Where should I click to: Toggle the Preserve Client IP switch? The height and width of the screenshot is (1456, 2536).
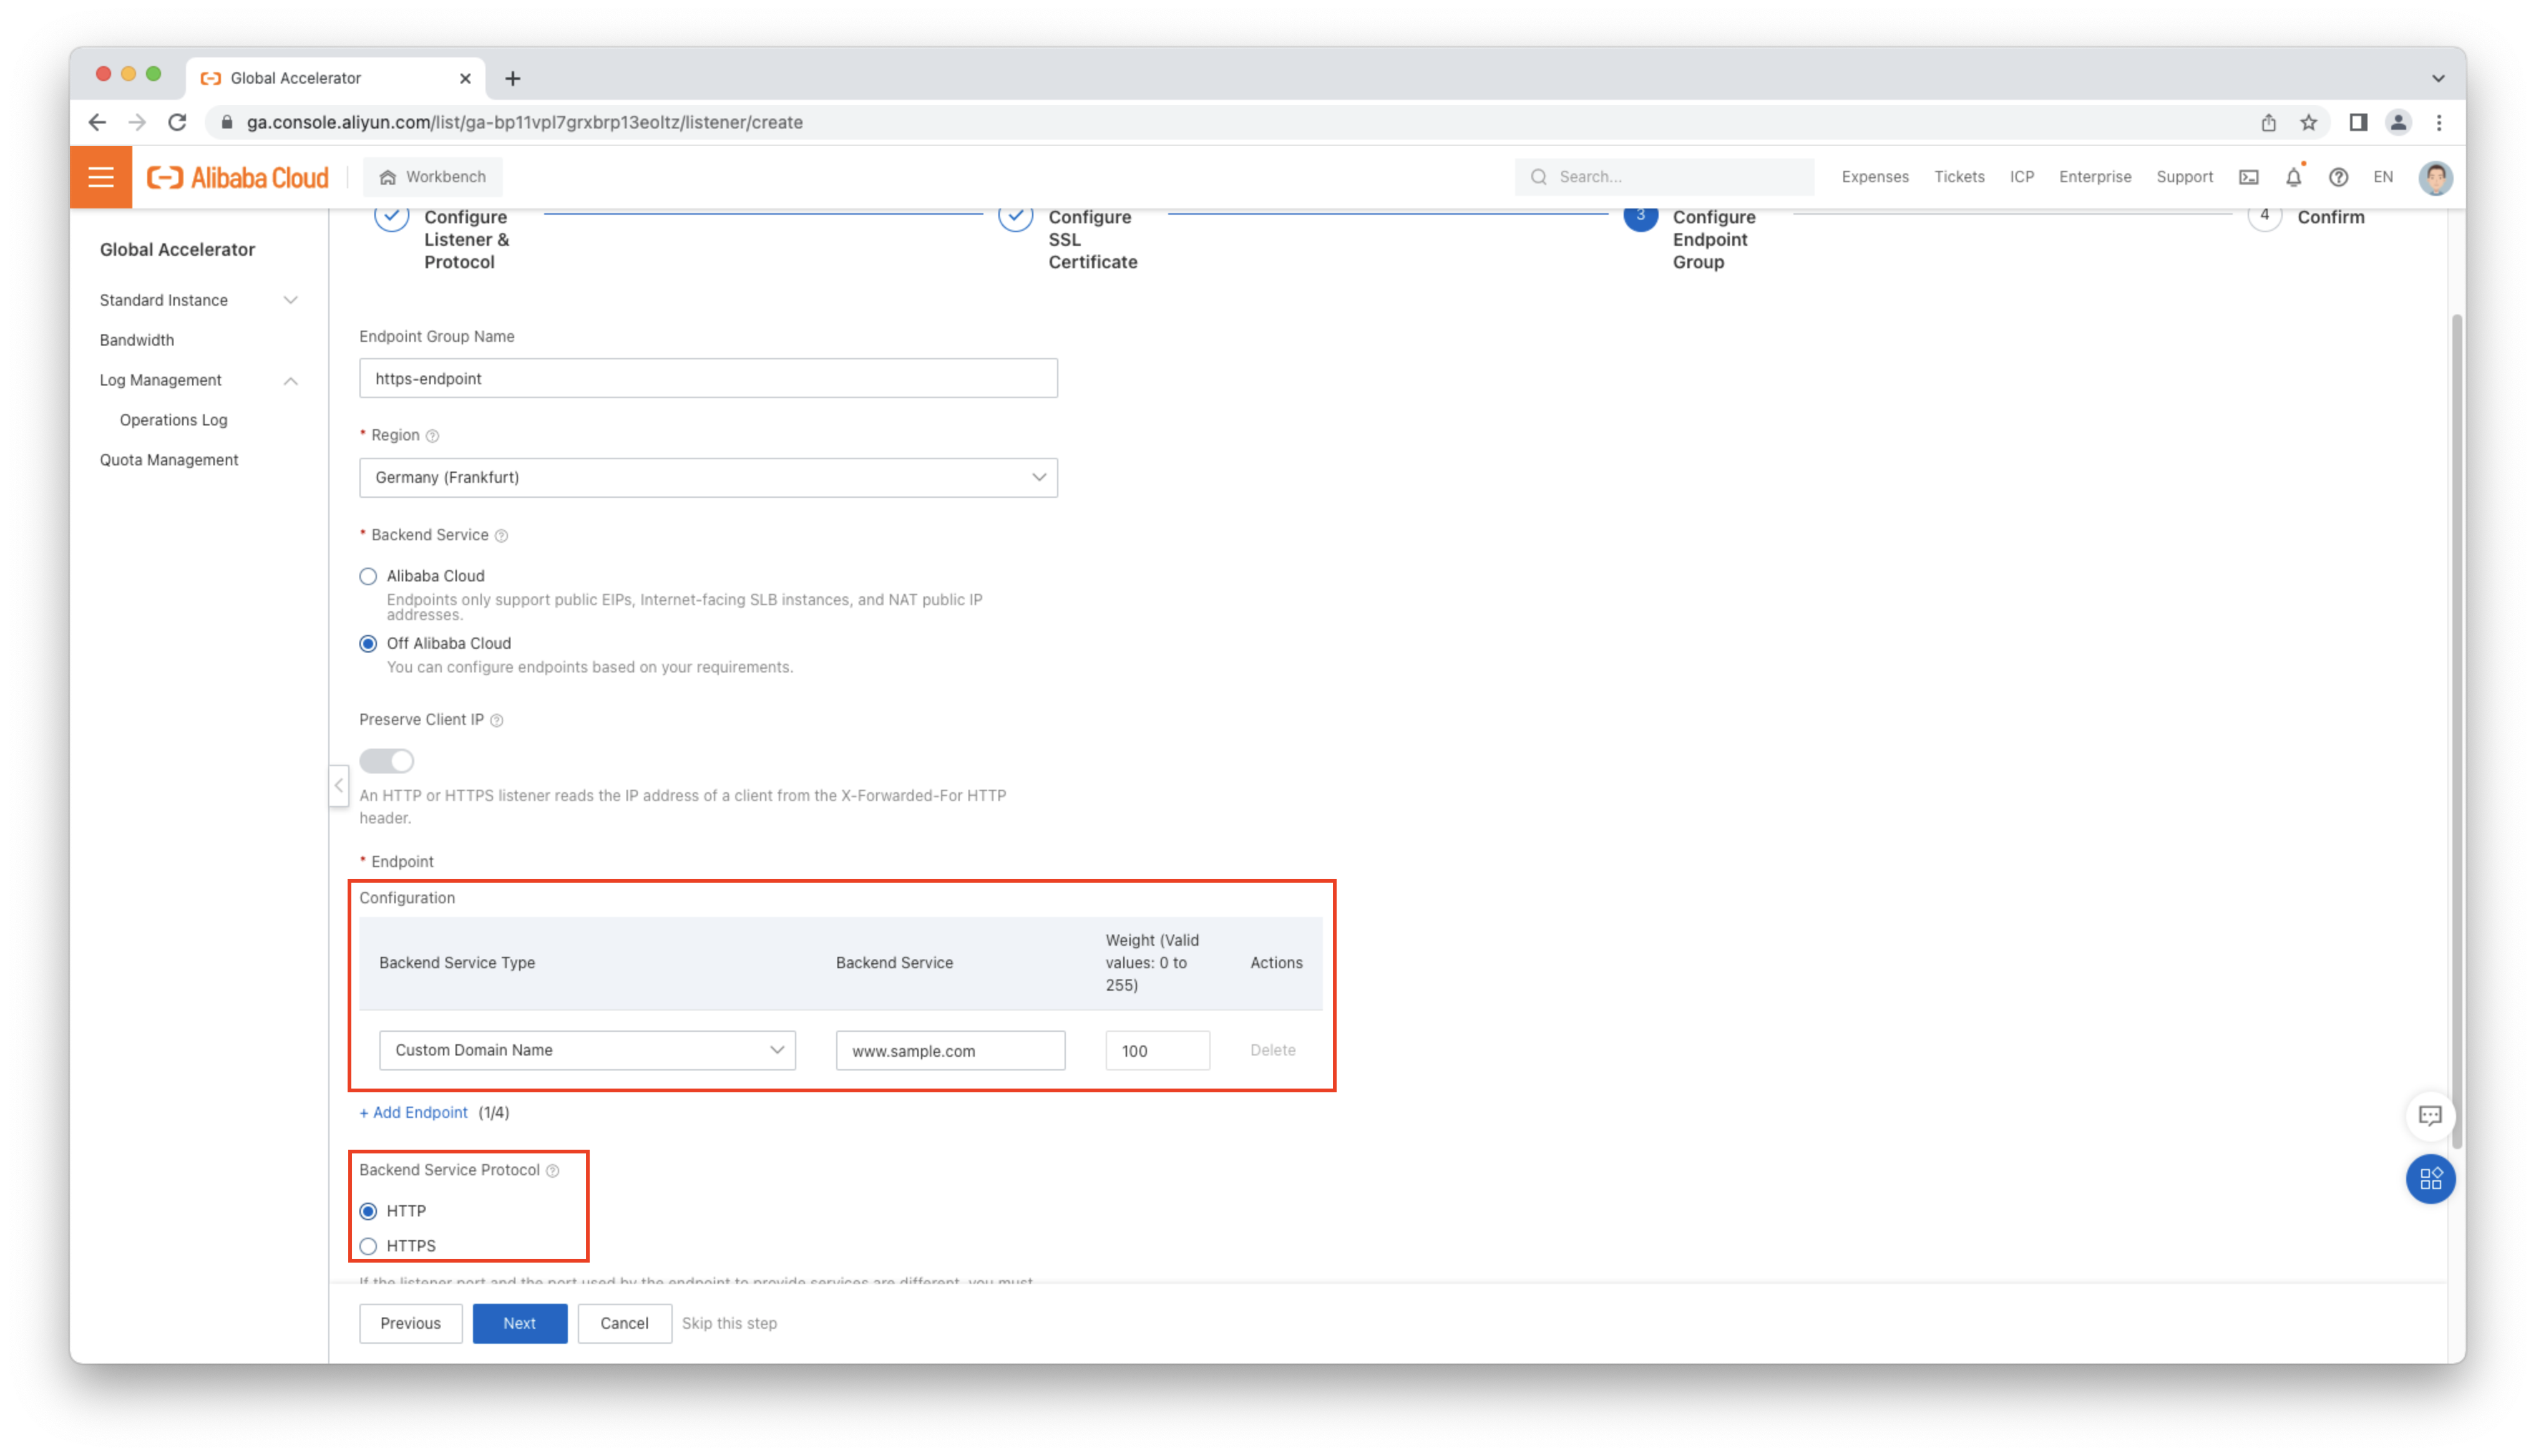coord(387,761)
